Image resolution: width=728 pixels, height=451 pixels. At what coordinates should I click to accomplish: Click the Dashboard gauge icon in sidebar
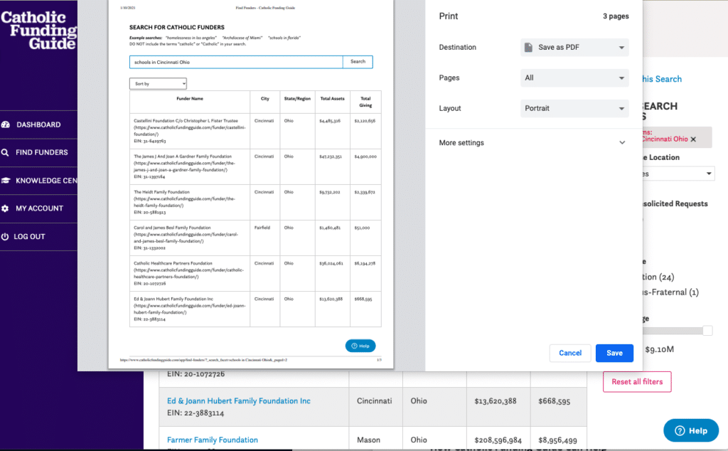tap(6, 124)
